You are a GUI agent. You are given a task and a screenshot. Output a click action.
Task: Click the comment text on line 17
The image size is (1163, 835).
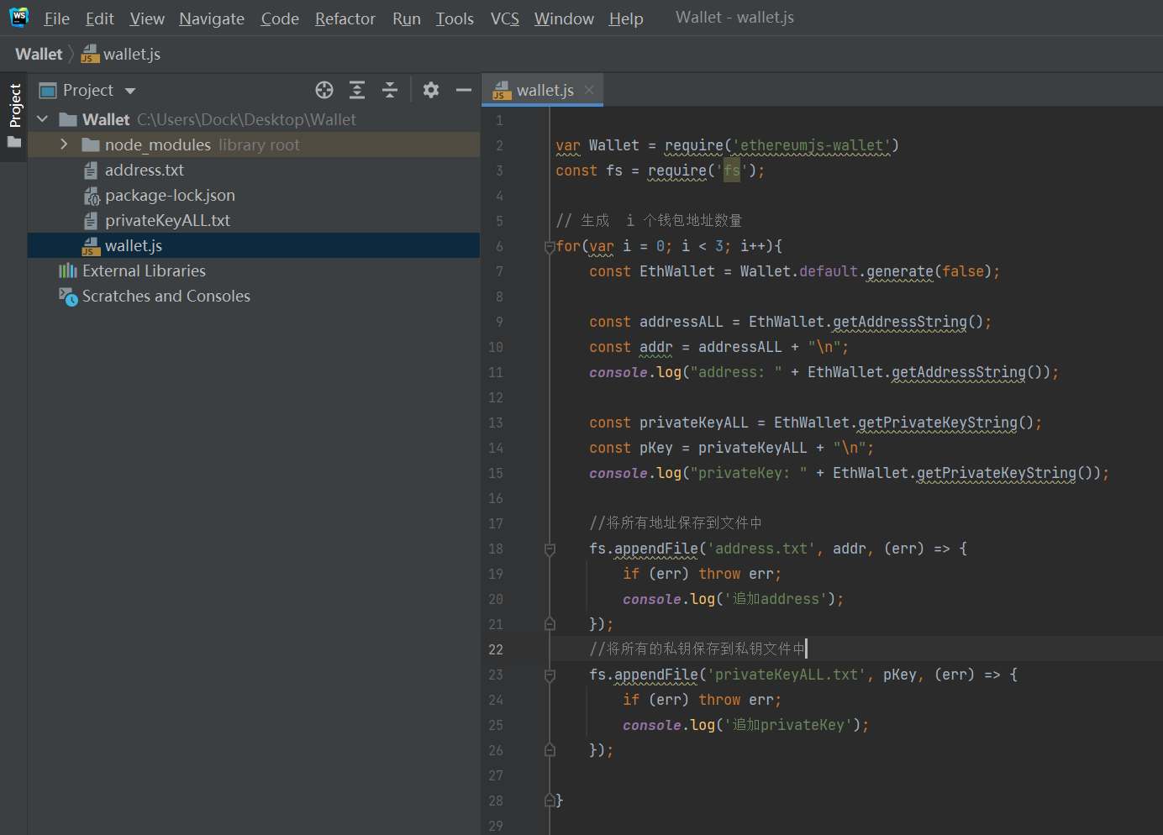tap(676, 523)
